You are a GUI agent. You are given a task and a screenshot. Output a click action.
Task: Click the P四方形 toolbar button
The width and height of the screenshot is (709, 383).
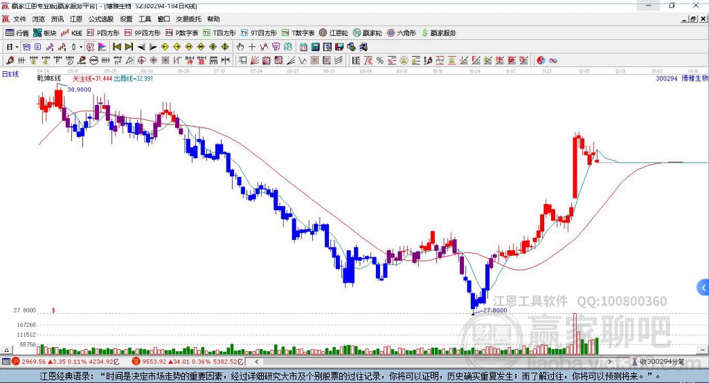103,33
